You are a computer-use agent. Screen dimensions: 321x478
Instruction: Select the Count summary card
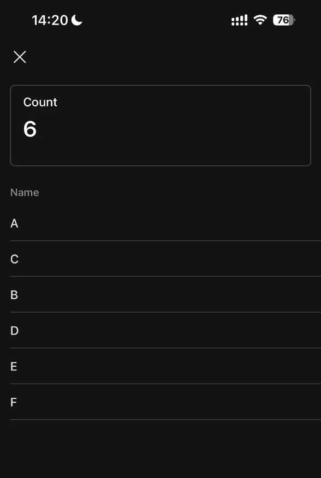pos(160,126)
